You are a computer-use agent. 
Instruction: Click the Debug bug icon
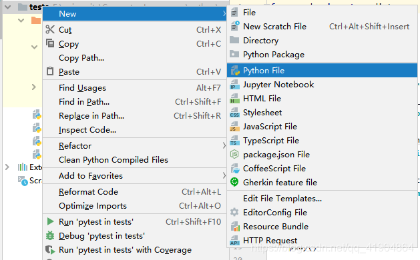pos(50,235)
